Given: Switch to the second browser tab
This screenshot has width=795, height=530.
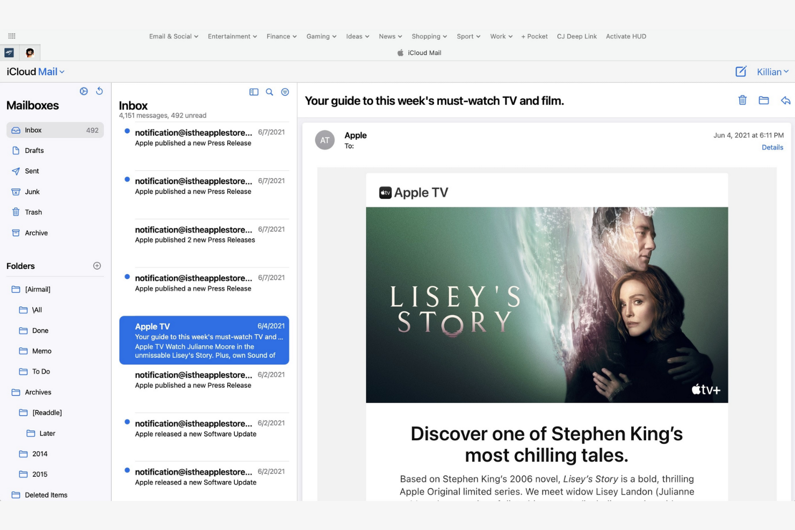Looking at the screenshot, I should (x=30, y=52).
